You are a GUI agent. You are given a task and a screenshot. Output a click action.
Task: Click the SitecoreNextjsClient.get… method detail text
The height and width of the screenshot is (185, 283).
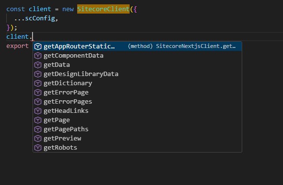click(196, 46)
